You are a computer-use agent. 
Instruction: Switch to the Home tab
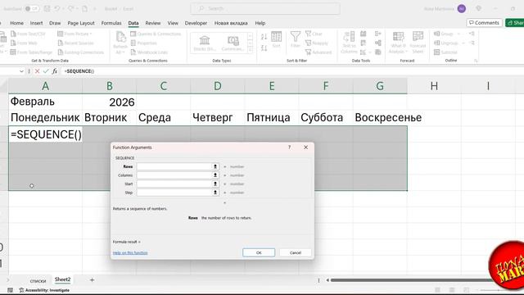click(16, 23)
